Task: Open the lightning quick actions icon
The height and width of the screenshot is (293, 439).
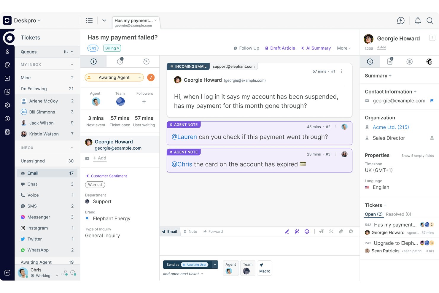Action: [401, 21]
